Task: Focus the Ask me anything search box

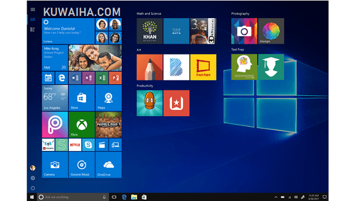Action: tap(73, 197)
